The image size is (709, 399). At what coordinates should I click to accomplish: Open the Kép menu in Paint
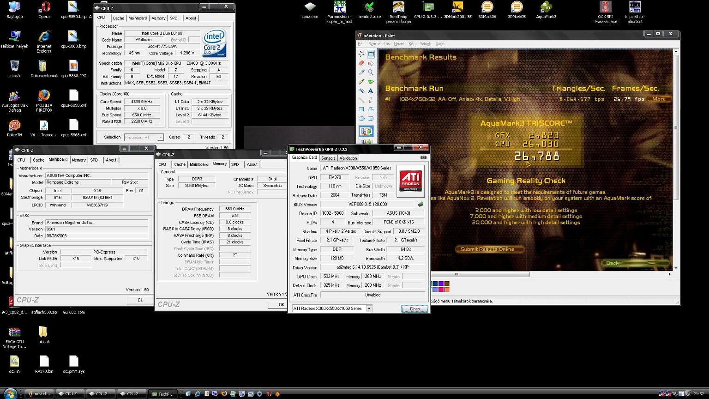(x=412, y=44)
